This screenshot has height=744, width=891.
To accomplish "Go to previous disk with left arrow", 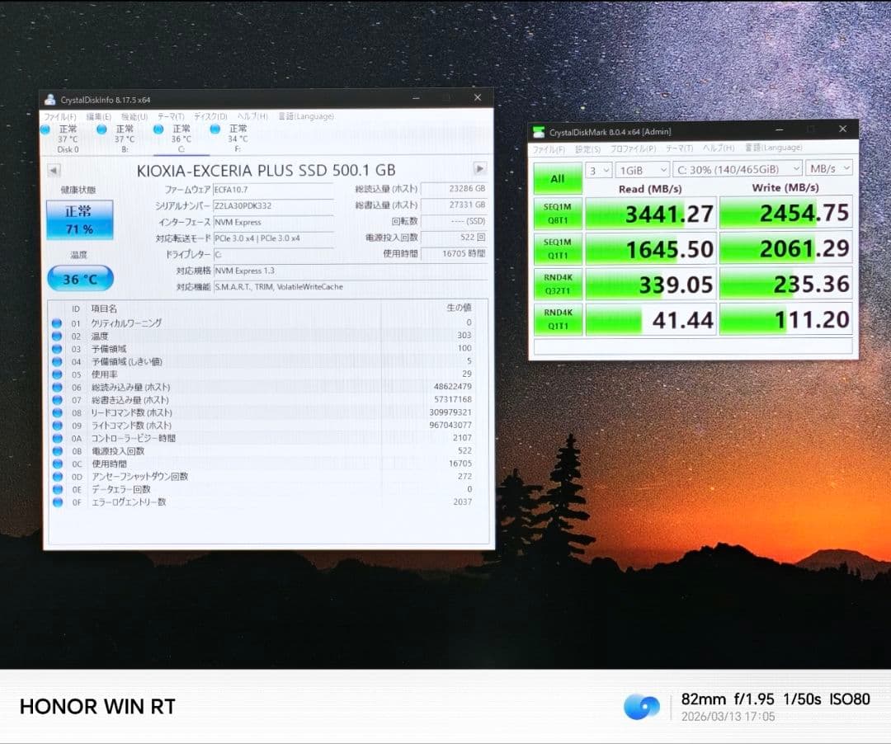I will (x=54, y=171).
